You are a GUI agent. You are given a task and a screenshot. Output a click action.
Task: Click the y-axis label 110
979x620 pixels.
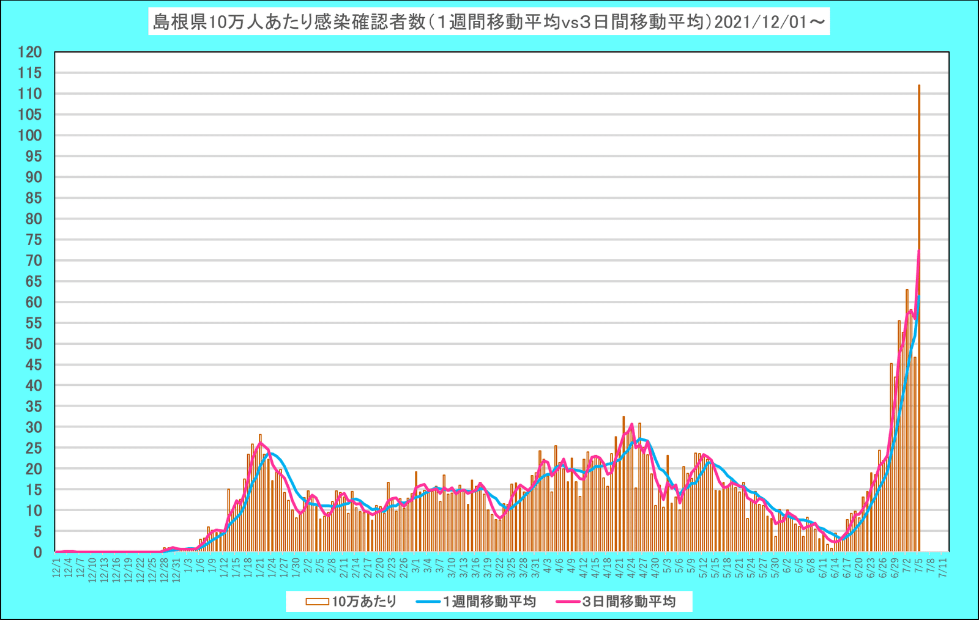pyautogui.click(x=30, y=94)
